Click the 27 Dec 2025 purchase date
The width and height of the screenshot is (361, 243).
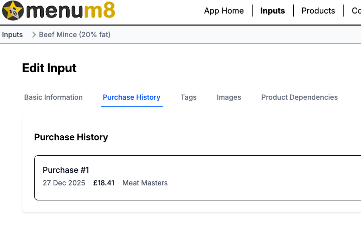[x=64, y=183]
